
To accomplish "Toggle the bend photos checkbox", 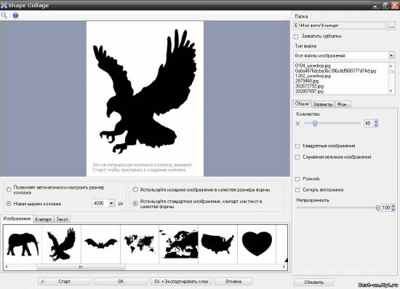I will 297,190.
